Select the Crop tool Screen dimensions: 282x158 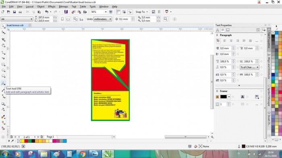[3, 39]
